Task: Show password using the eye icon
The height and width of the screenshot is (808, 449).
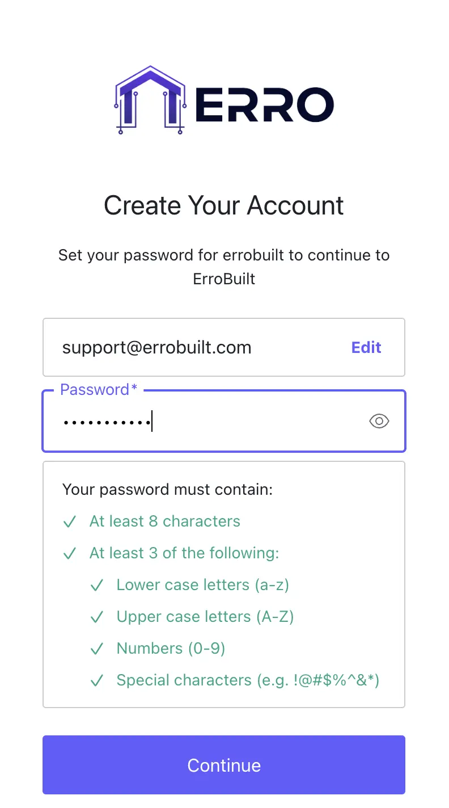Action: (x=379, y=421)
